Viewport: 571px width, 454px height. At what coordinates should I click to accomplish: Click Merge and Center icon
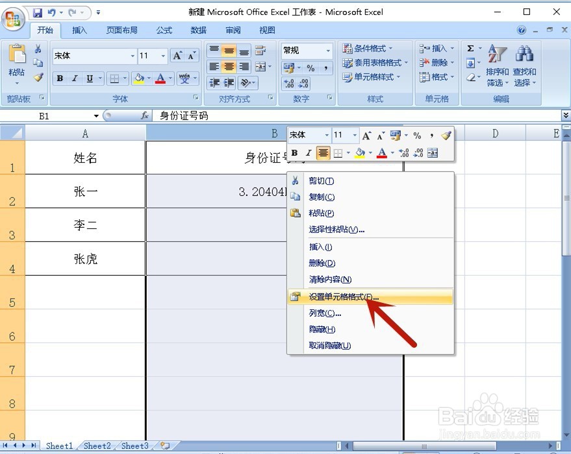tap(260, 67)
